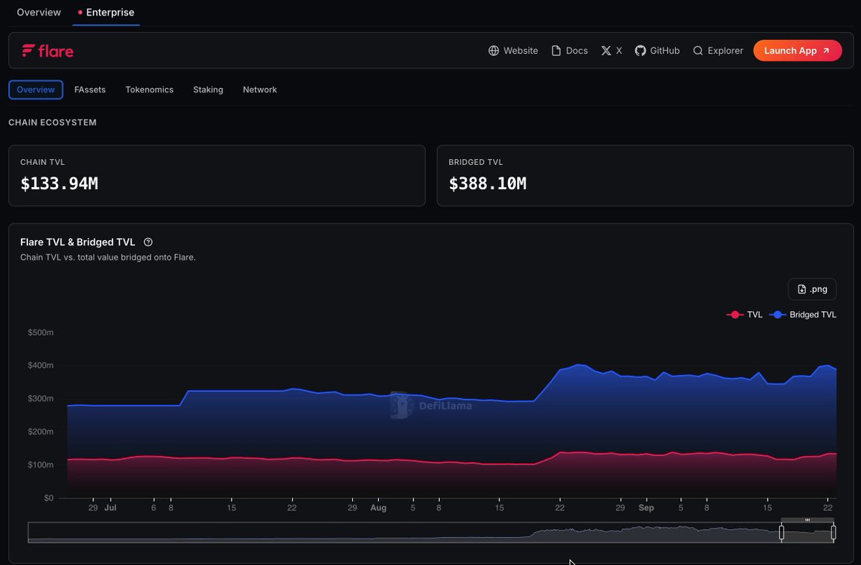861x565 pixels.
Task: Toggle the TVL legend series
Action: click(x=745, y=315)
